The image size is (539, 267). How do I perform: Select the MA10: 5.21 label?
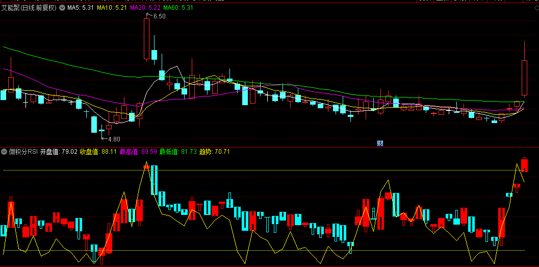click(x=112, y=8)
